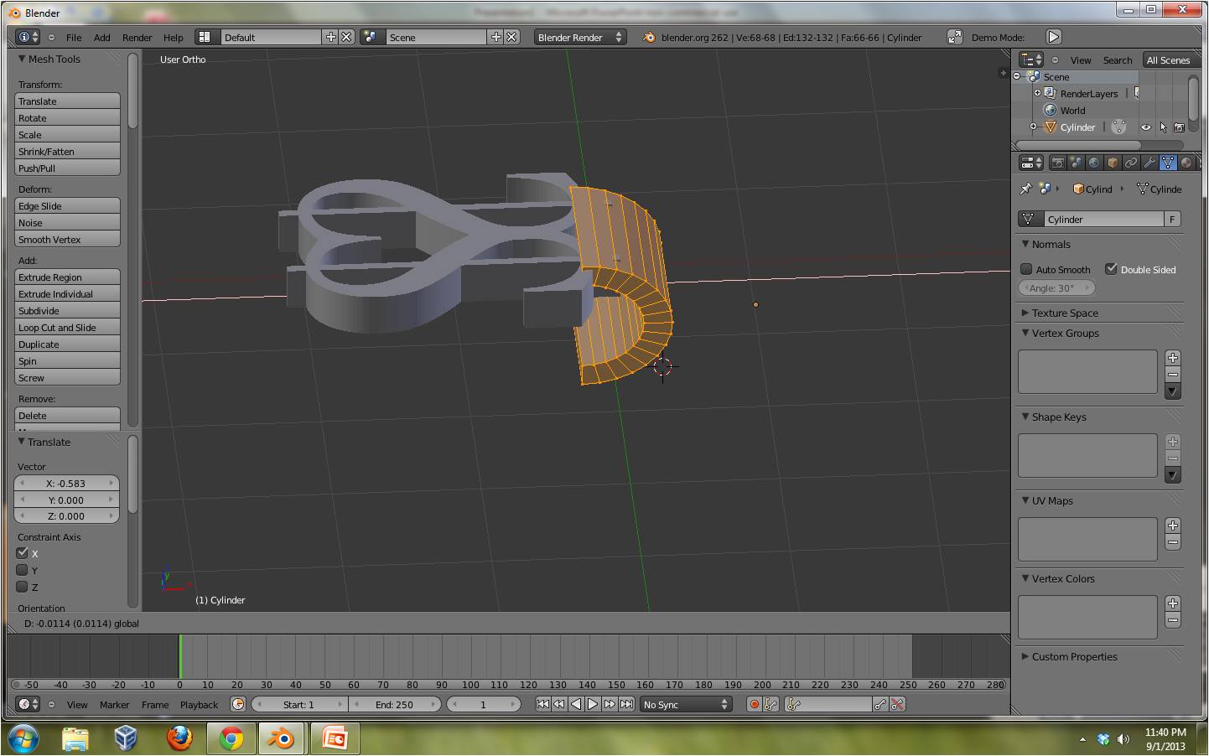
Task: Expand the RenderLayers tree item
Action: coord(1037,93)
